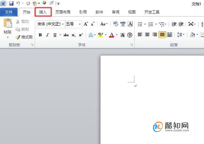204x144 pixels.
Task: Click the Align Text Left icon
Action: coord(140,35)
